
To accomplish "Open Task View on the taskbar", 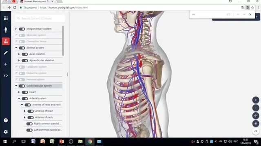I will [24, 142].
